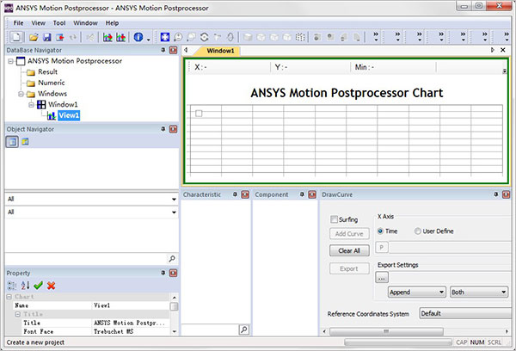Close the Characteristic panel
The width and height of the screenshot is (516, 351).
click(245, 194)
